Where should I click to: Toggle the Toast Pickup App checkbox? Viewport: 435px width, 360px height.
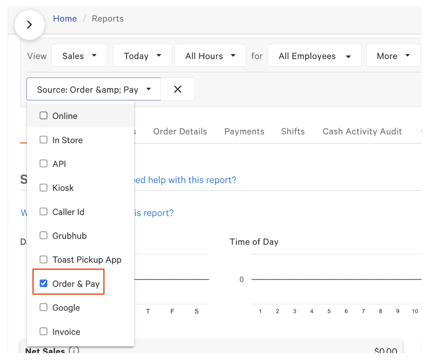tap(43, 260)
